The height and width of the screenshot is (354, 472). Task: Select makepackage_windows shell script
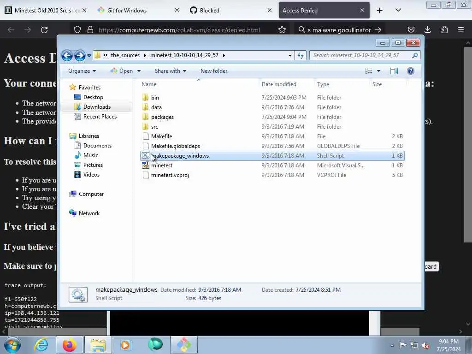[x=272, y=156]
